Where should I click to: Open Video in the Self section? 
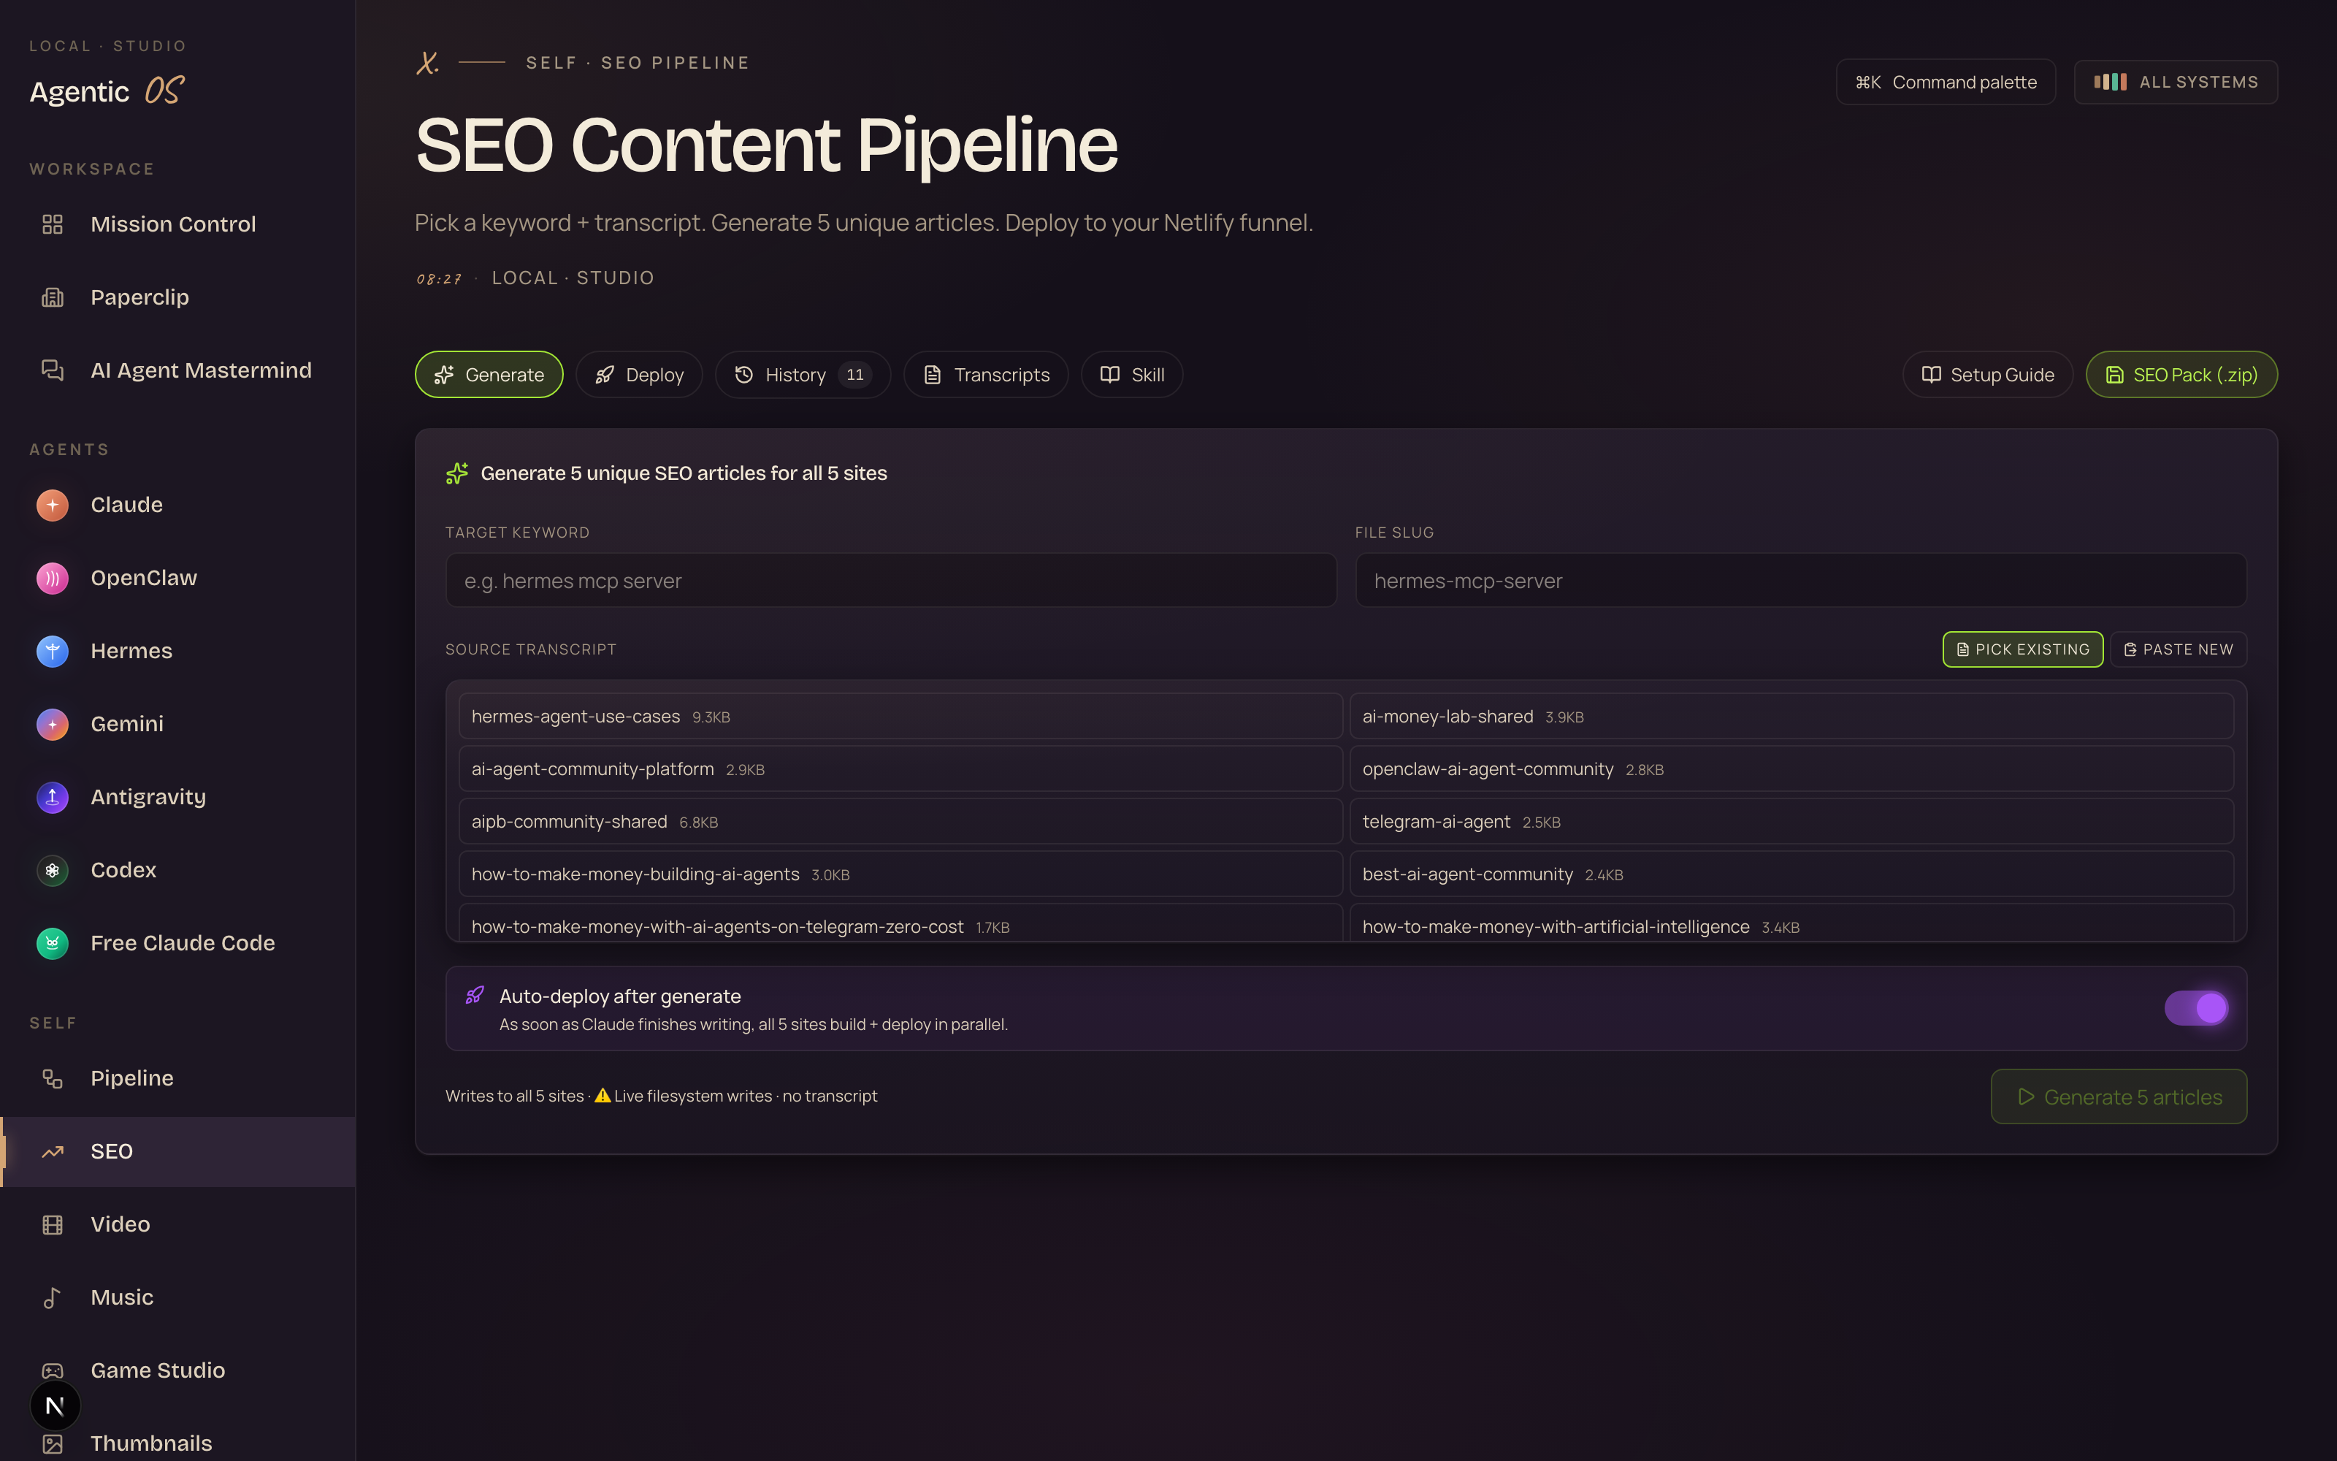pos(177,1224)
